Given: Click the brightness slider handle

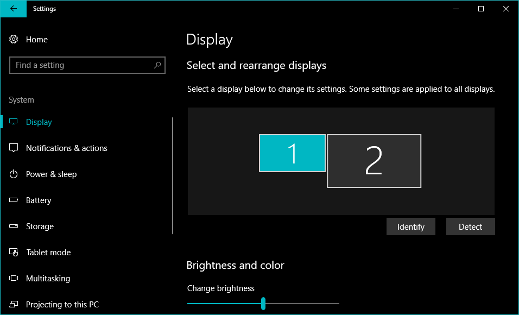Looking at the screenshot, I should click(x=263, y=303).
